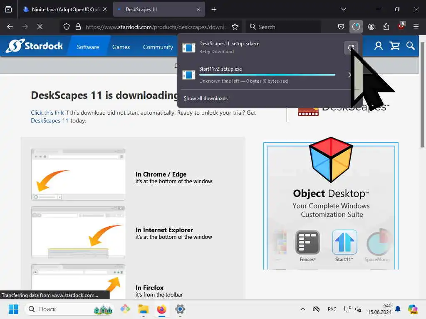Open the Community menu
This screenshot has height=319, width=426.
point(158,47)
